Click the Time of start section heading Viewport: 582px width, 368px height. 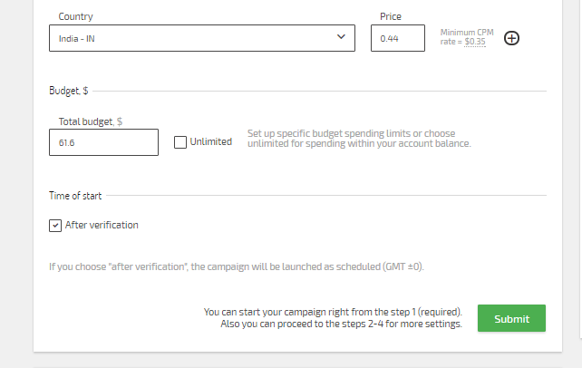pyautogui.click(x=75, y=196)
